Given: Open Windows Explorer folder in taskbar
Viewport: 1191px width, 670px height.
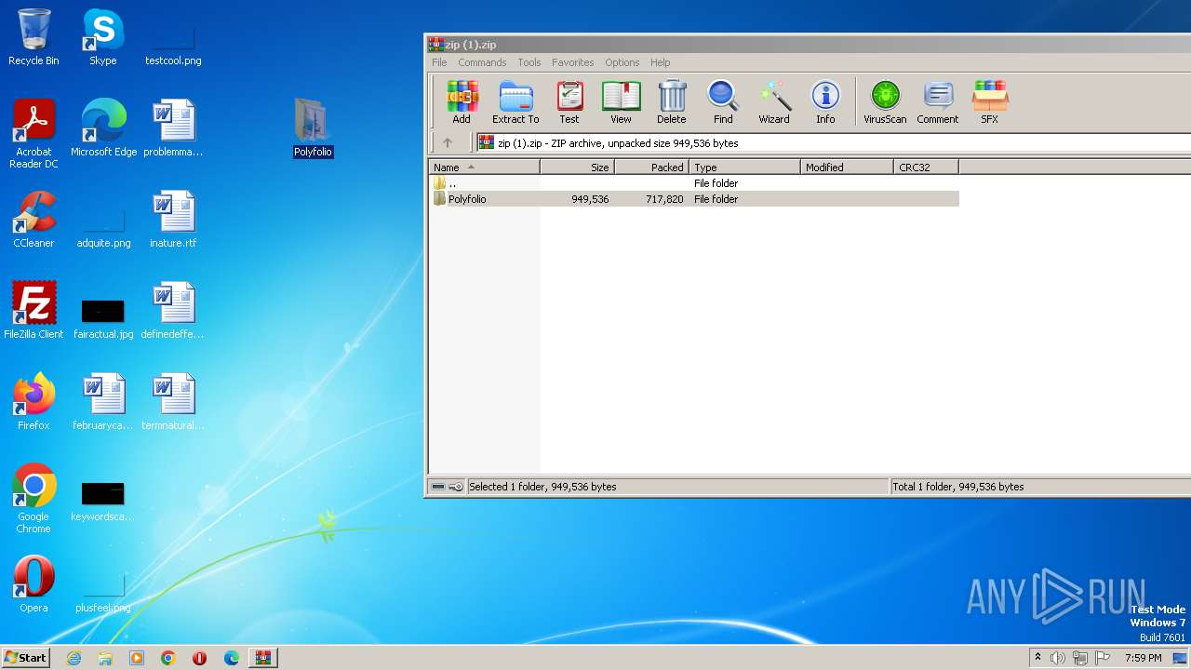Looking at the screenshot, I should click(x=105, y=658).
